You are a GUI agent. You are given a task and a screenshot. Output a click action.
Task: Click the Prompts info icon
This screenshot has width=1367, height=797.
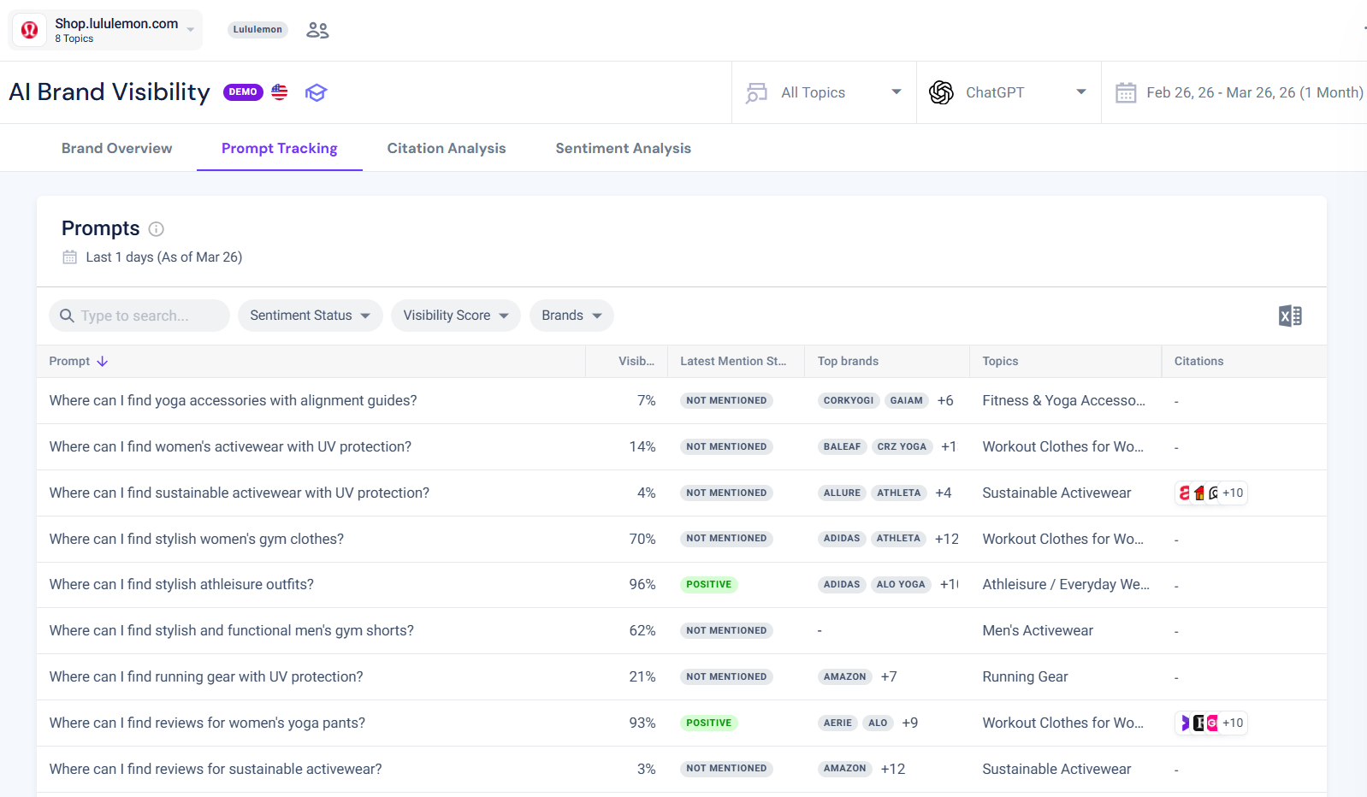[x=157, y=229]
